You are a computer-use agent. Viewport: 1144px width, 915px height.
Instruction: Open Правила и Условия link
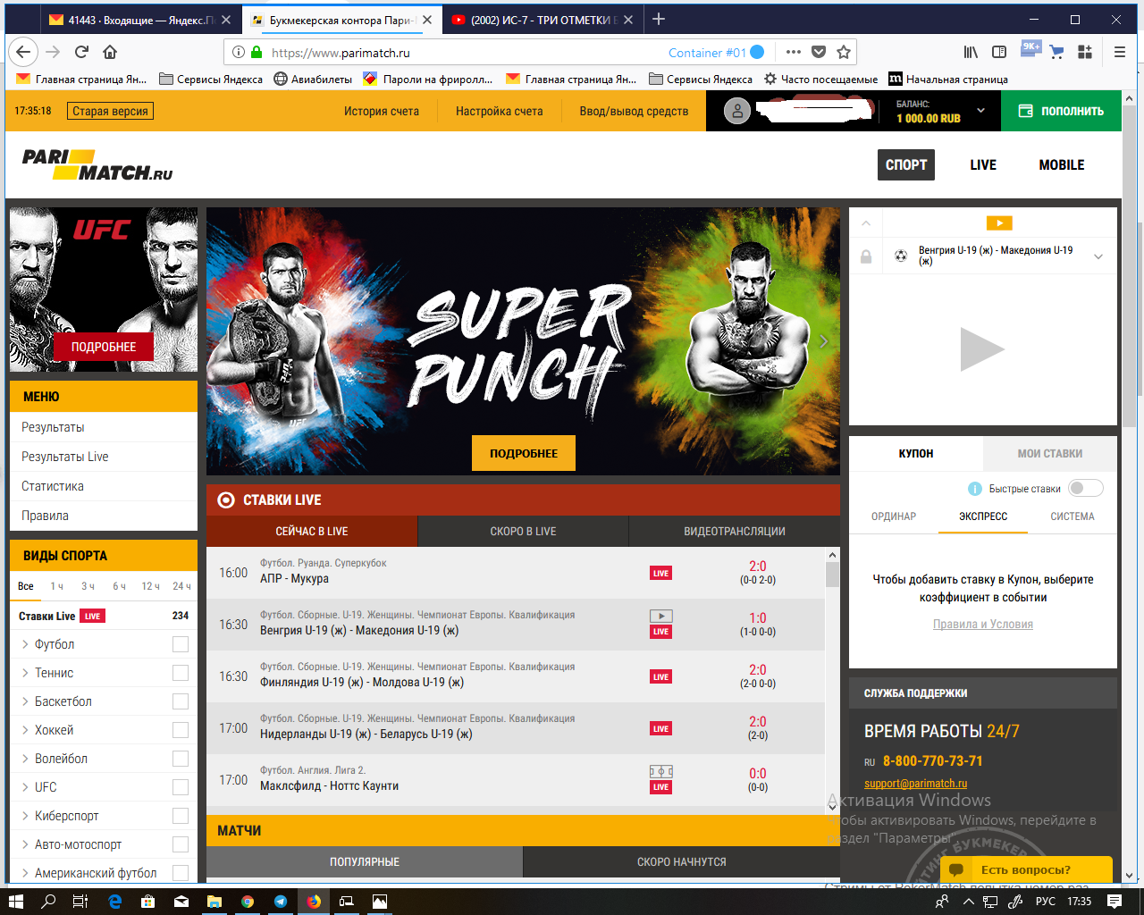click(x=983, y=624)
